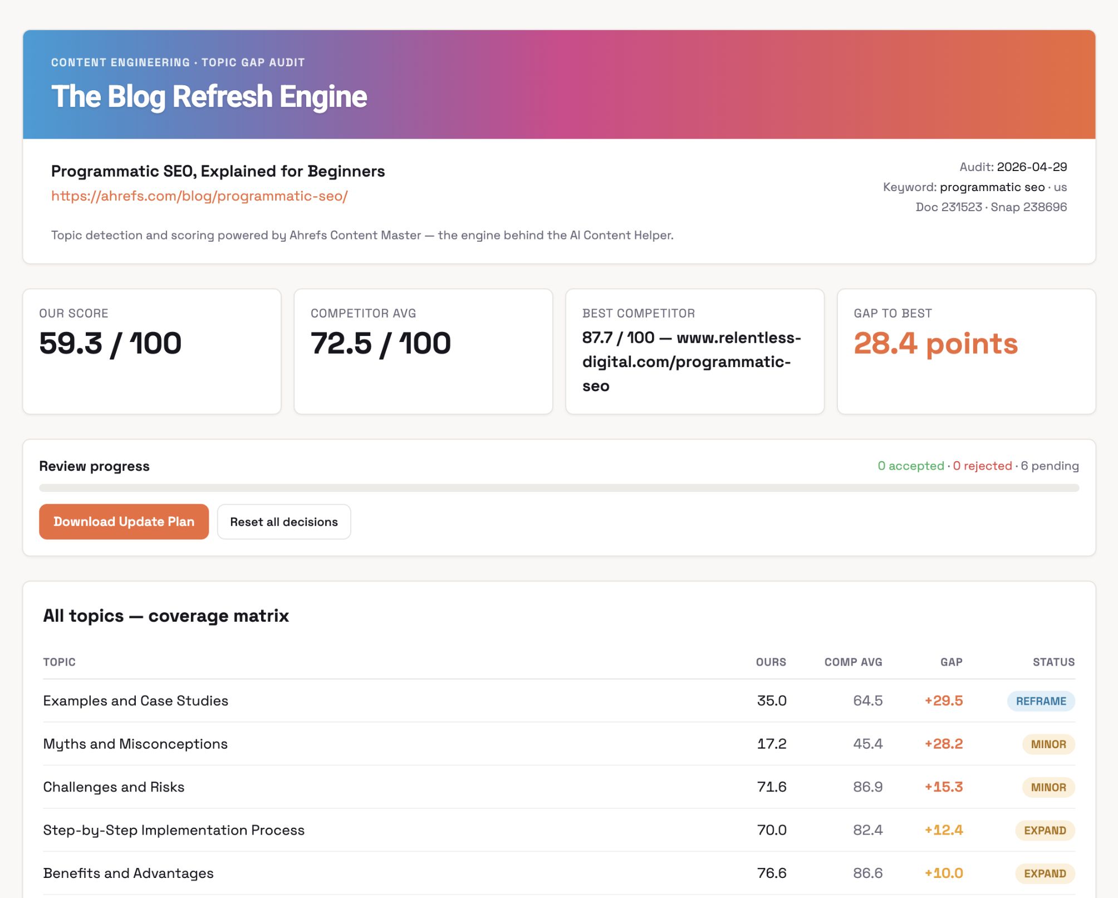
Task: Click the TOPIC column header
Action: tap(60, 662)
